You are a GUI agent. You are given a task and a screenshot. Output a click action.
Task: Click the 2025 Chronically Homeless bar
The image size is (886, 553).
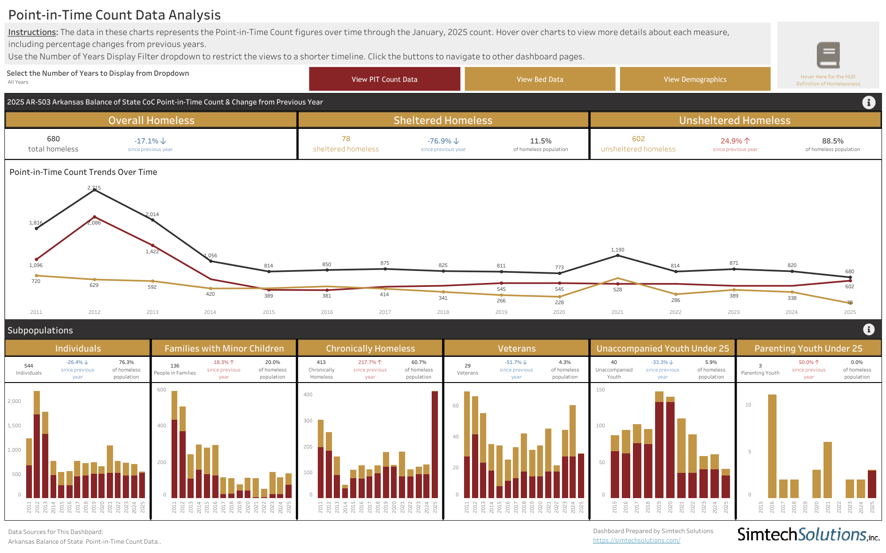[435, 445]
